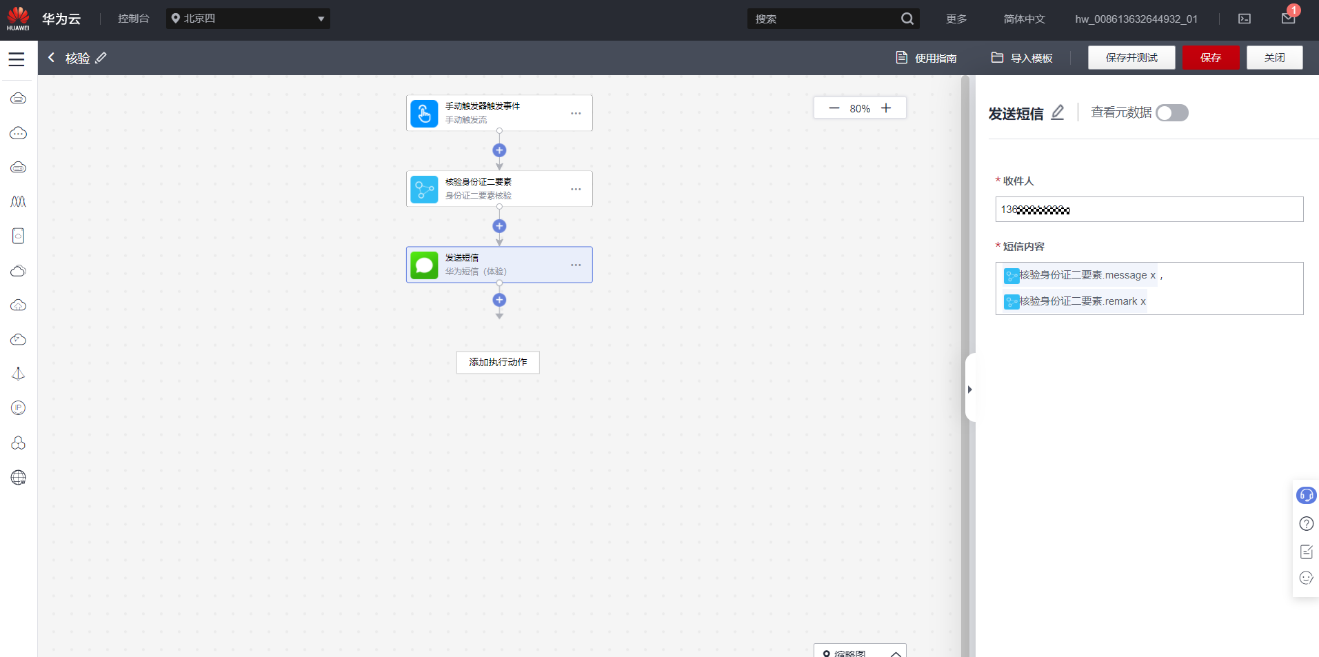Click the first cloud server sidebar icon

click(x=19, y=99)
